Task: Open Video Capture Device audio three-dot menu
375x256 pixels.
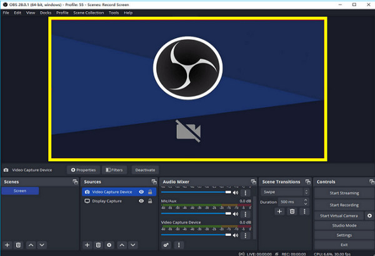Action: tap(246, 235)
